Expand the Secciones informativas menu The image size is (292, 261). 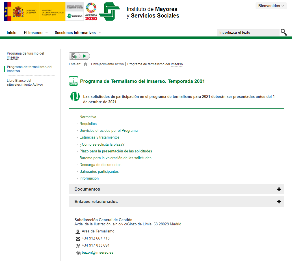coord(78,33)
